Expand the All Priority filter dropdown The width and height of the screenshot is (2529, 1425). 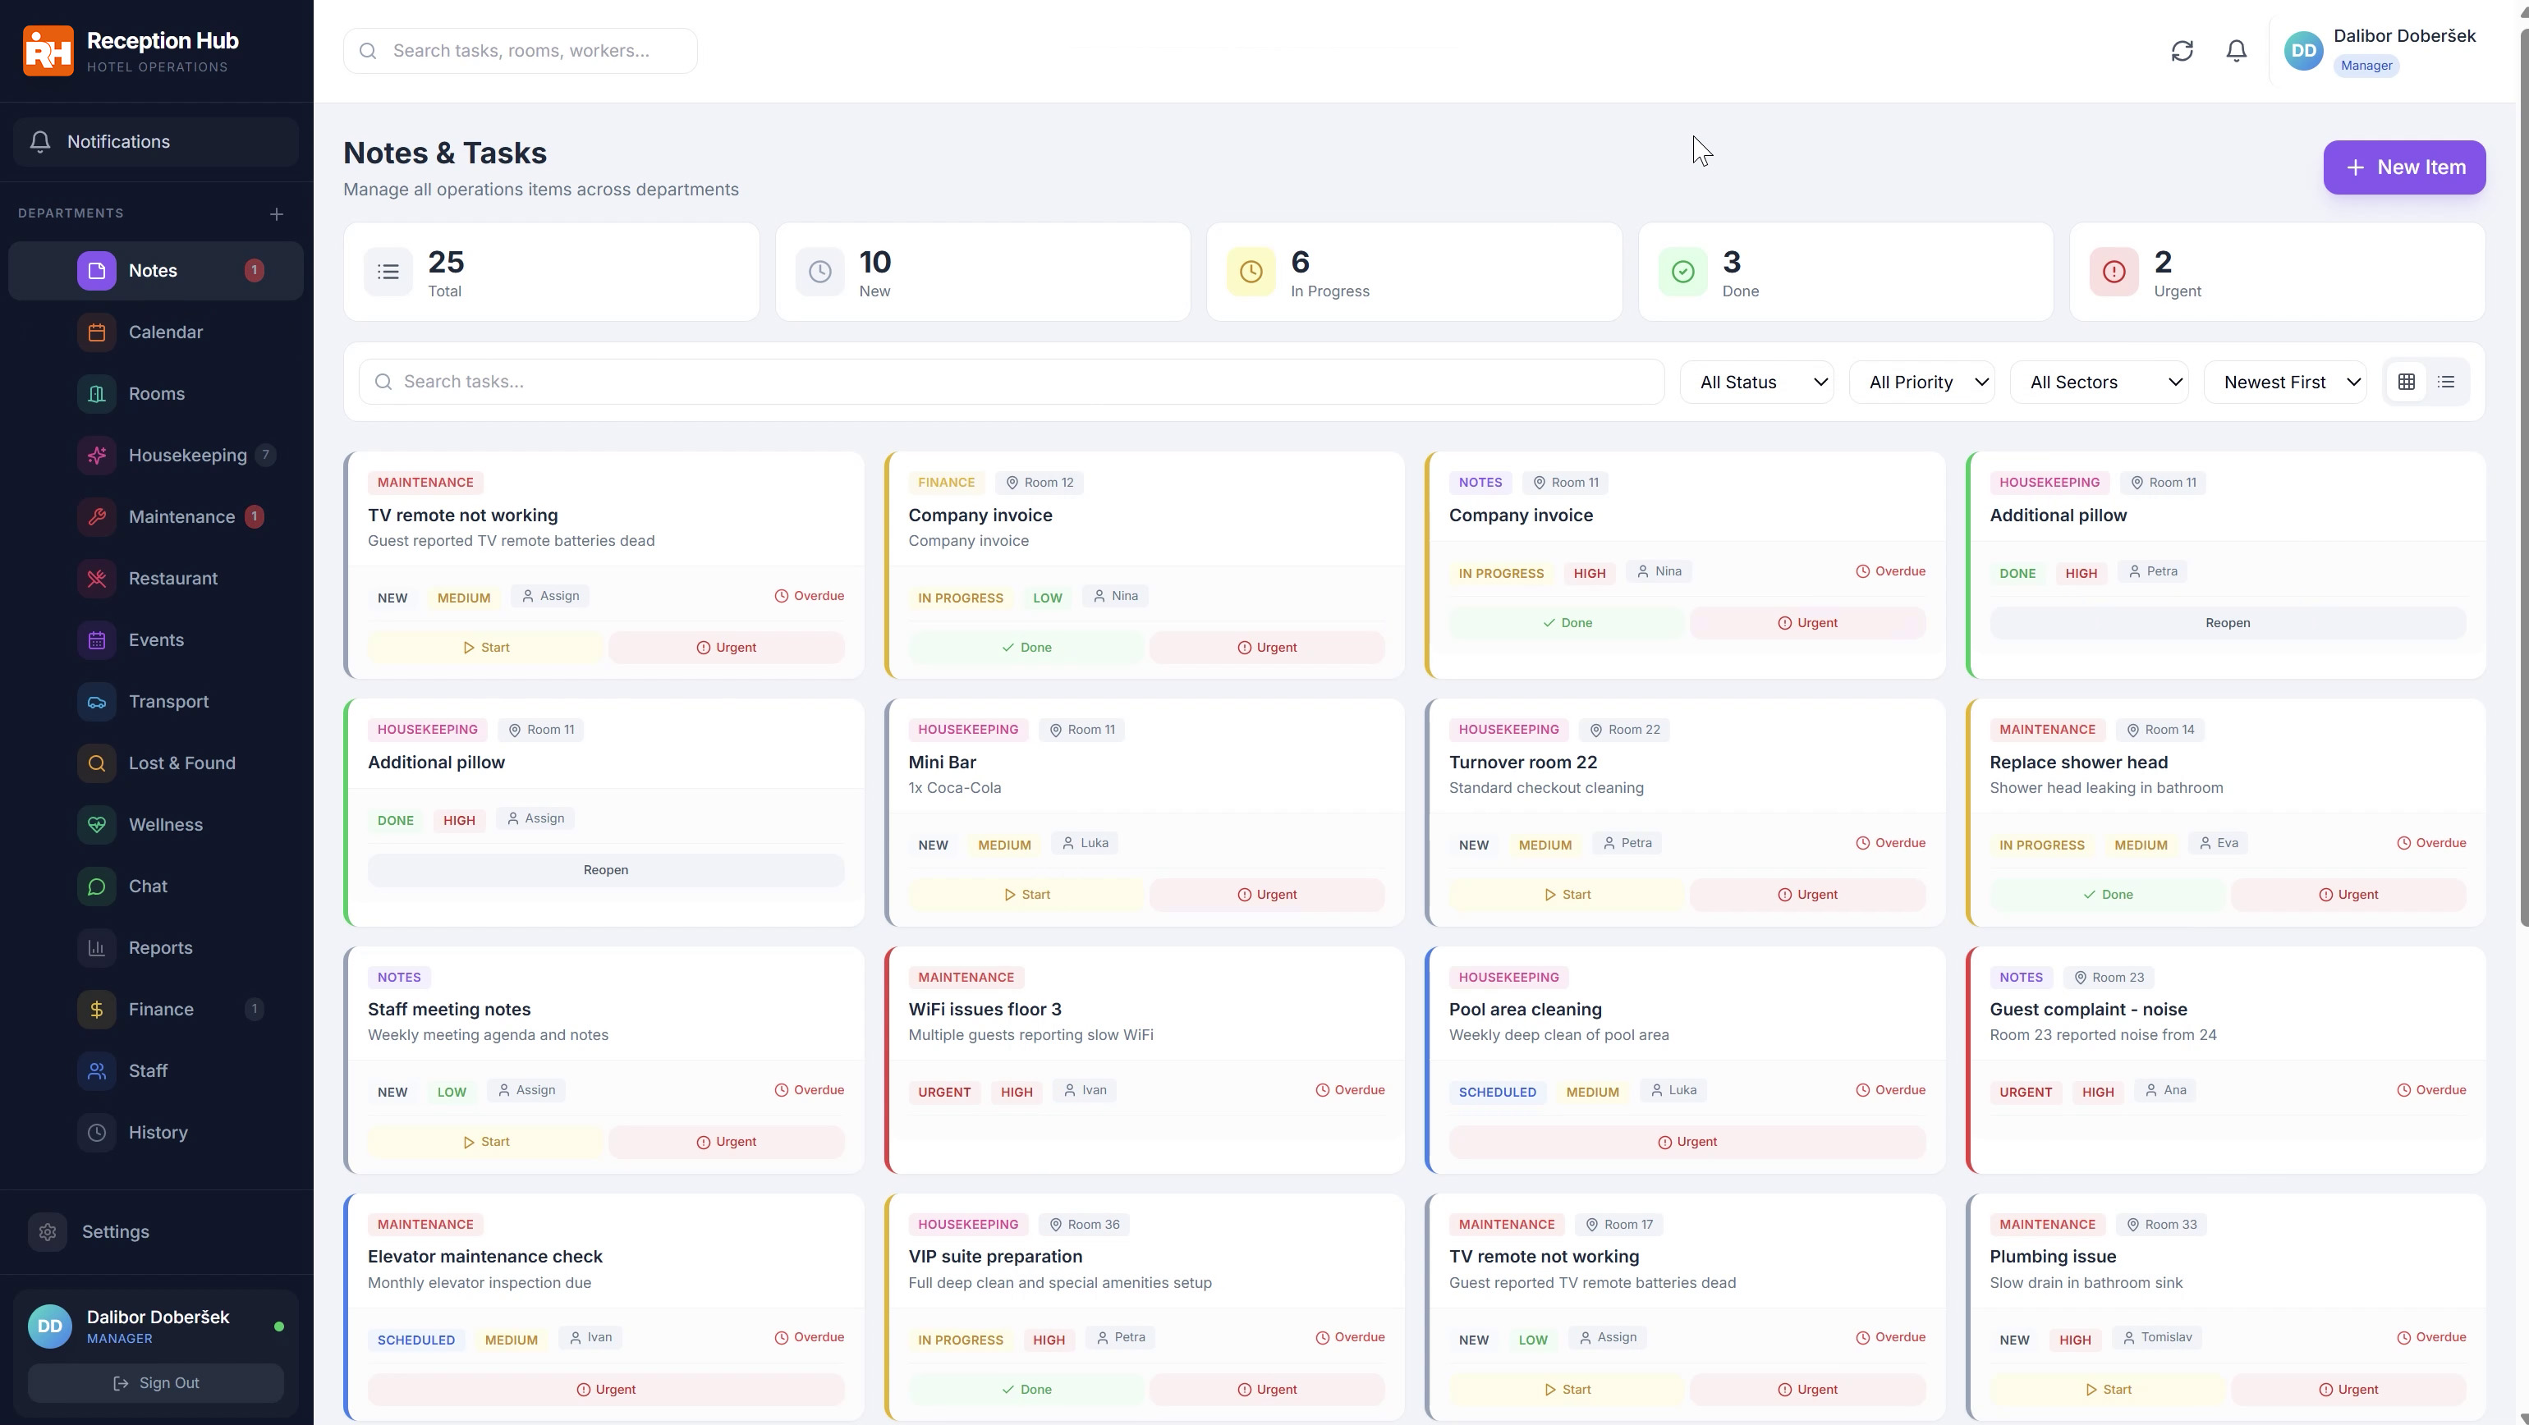[1922, 382]
